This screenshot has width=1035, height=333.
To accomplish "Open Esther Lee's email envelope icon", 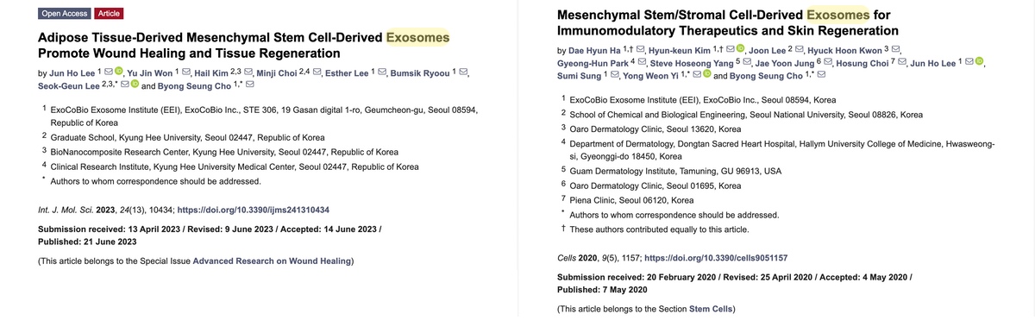I will coord(382,72).
